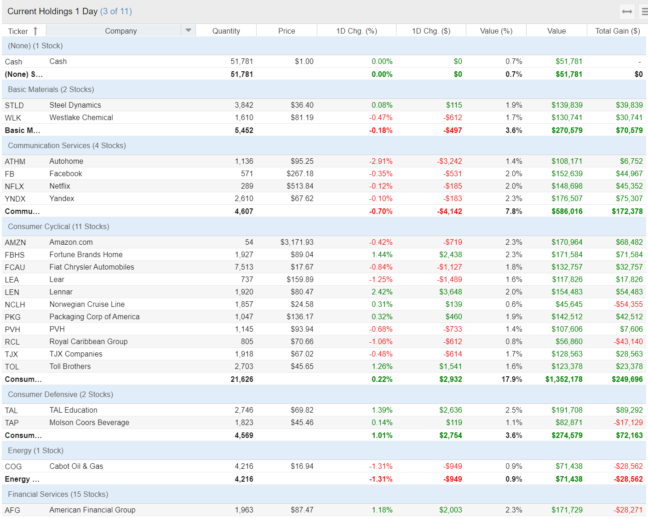Click the sort arrow next to Ticker

click(35, 31)
